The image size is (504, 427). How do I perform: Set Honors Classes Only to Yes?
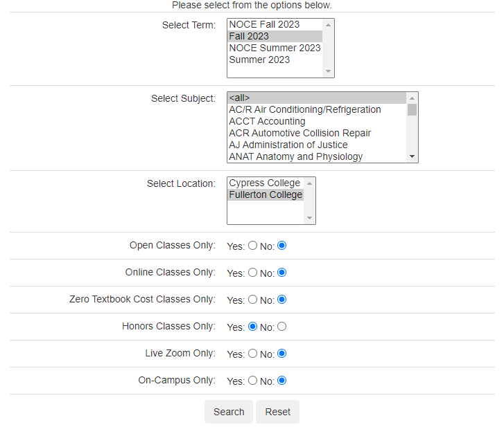(x=252, y=327)
